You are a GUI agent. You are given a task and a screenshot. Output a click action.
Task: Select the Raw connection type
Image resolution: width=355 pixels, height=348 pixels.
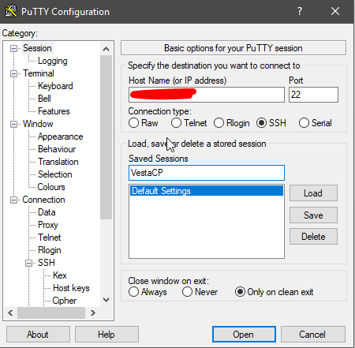(x=133, y=123)
